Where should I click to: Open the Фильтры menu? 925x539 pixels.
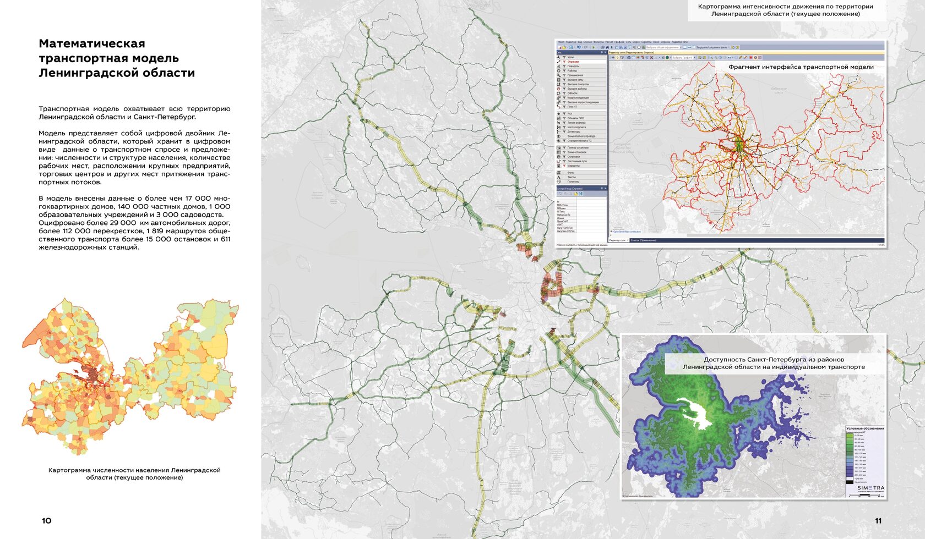coord(598,42)
